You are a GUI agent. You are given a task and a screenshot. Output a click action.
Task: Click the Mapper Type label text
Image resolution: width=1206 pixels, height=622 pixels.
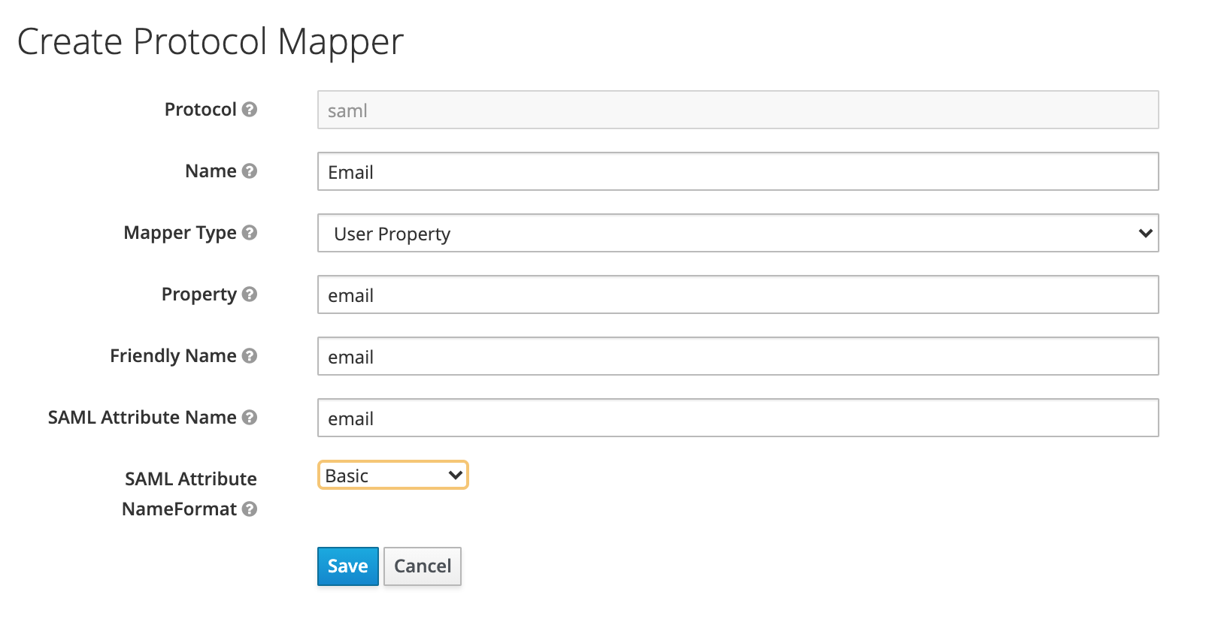pyautogui.click(x=180, y=233)
